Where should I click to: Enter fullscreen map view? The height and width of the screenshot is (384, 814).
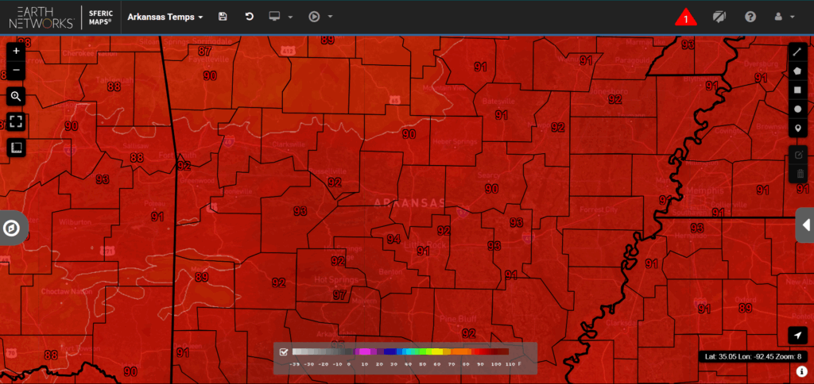[16, 122]
